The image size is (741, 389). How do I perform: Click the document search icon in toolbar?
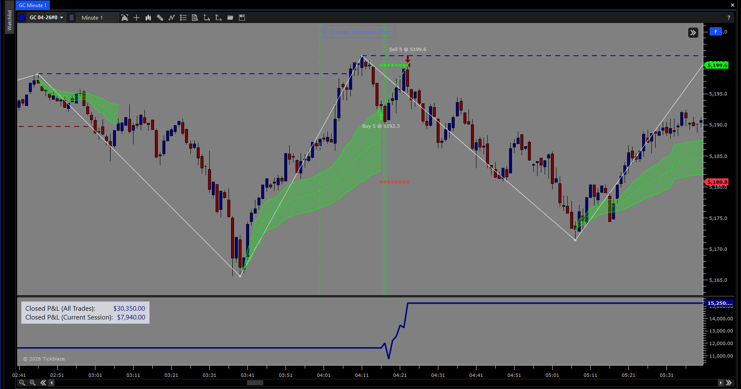coord(195,18)
